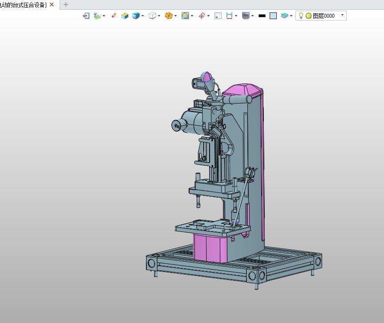The height and width of the screenshot is (323, 384).
Task: Expand the monitor background dropdown arrow
Action: point(252,16)
